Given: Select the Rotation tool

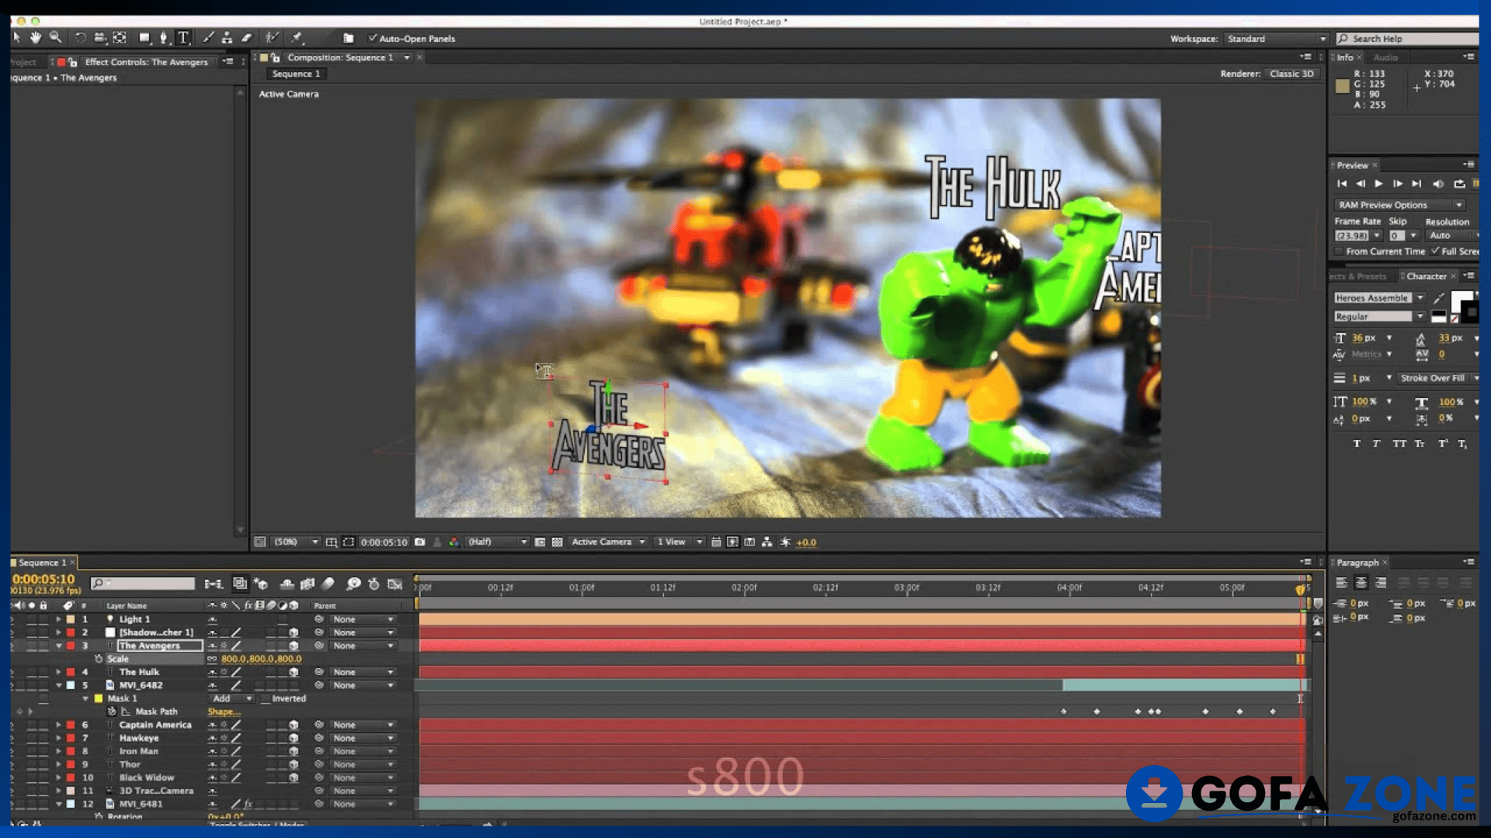Looking at the screenshot, I should (x=80, y=37).
